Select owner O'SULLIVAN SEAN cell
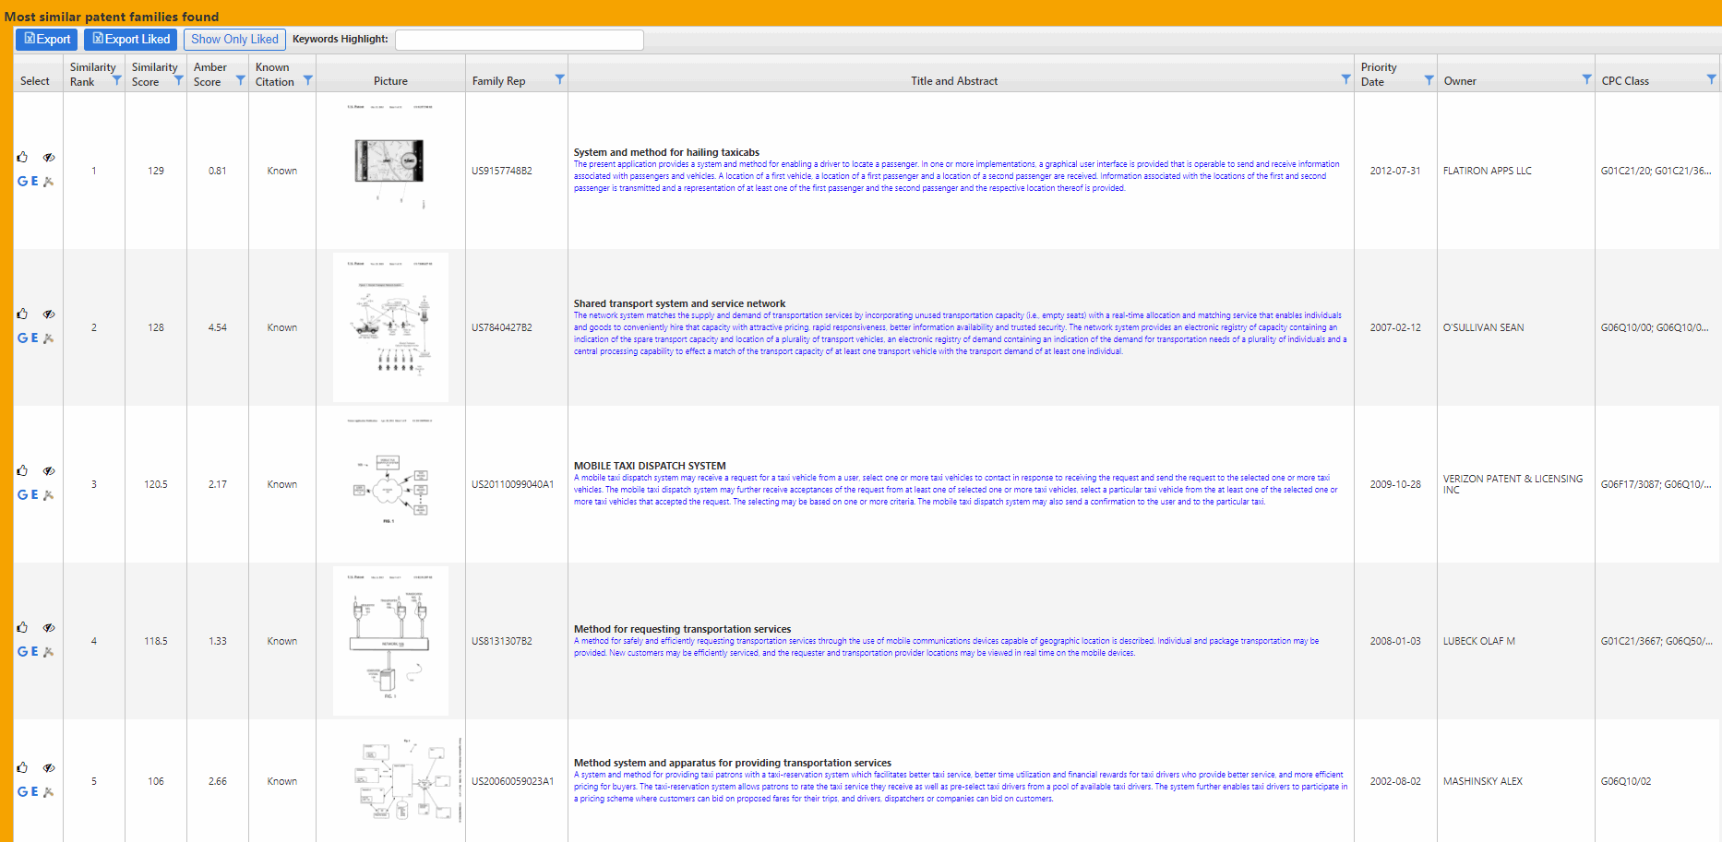The height and width of the screenshot is (842, 1722). 1483,327
